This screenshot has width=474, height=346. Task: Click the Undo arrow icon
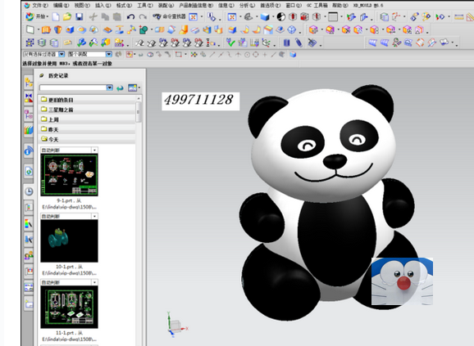tap(130, 17)
